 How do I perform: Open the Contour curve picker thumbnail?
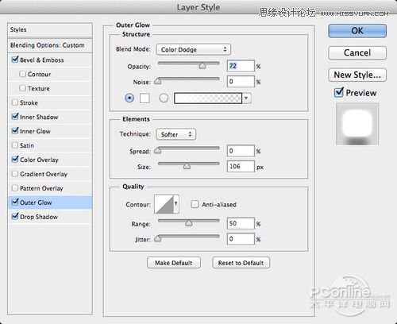pyautogui.click(x=164, y=204)
